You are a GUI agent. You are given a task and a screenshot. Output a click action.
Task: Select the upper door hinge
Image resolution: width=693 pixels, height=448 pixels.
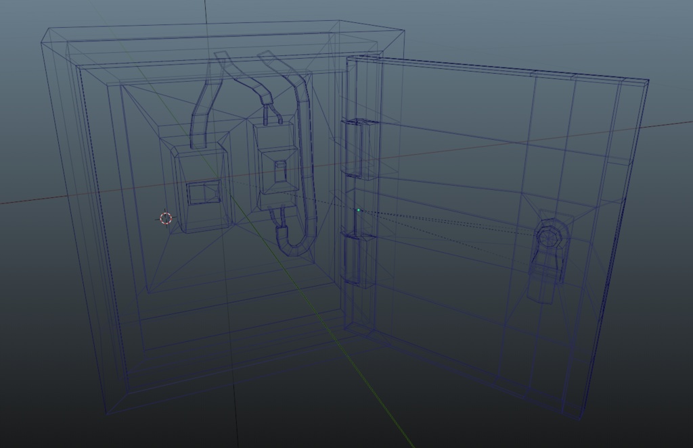click(359, 148)
